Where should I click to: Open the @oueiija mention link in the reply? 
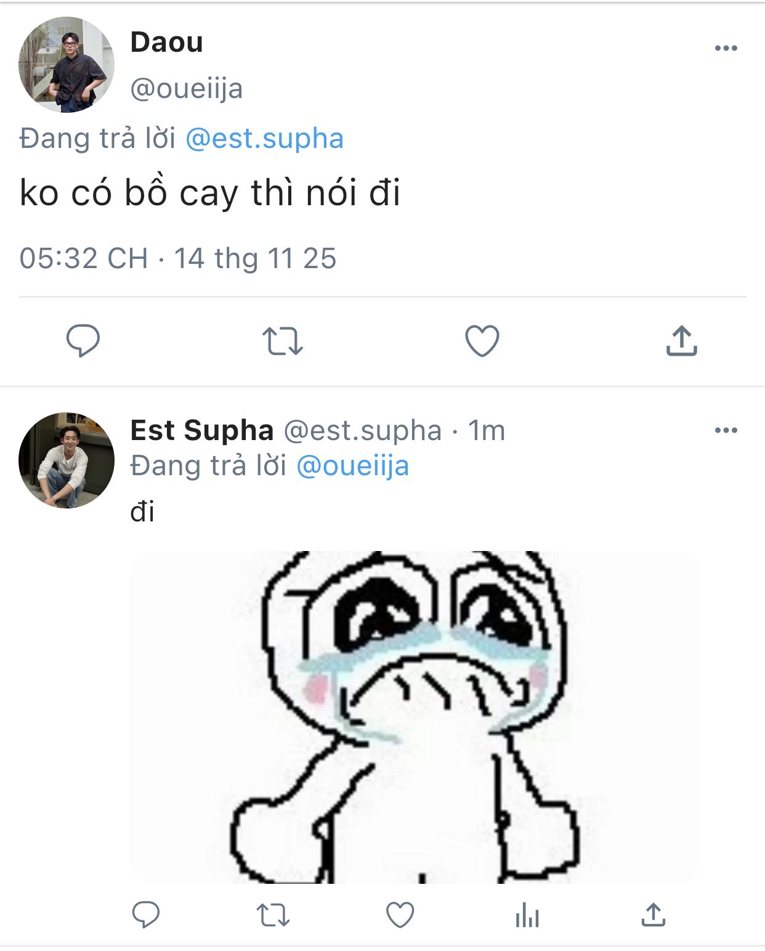click(352, 466)
